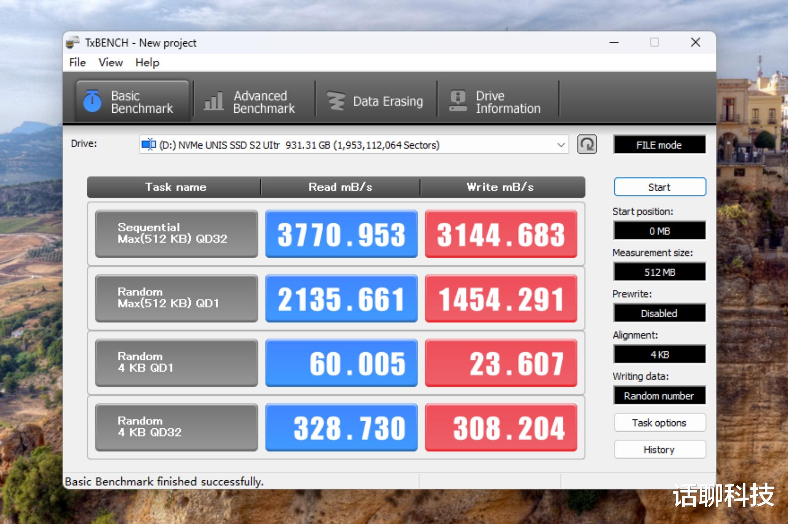Click the Drive Information disk icon

pyautogui.click(x=458, y=101)
